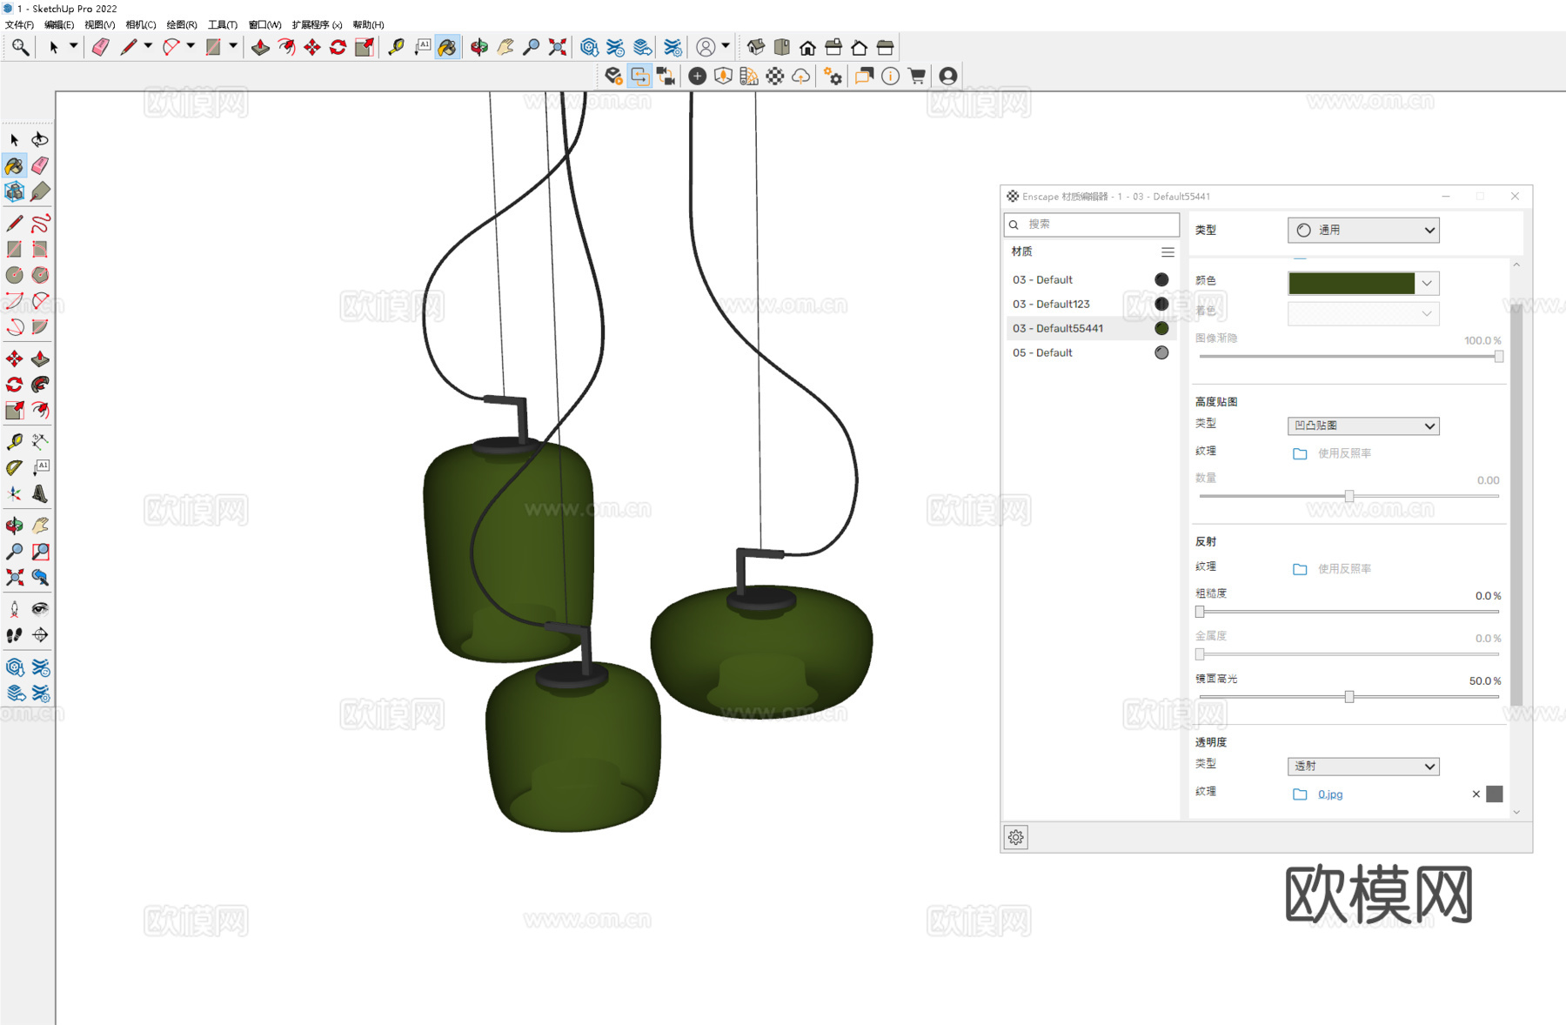
Task: Open material editor gear settings button
Action: tap(1016, 837)
